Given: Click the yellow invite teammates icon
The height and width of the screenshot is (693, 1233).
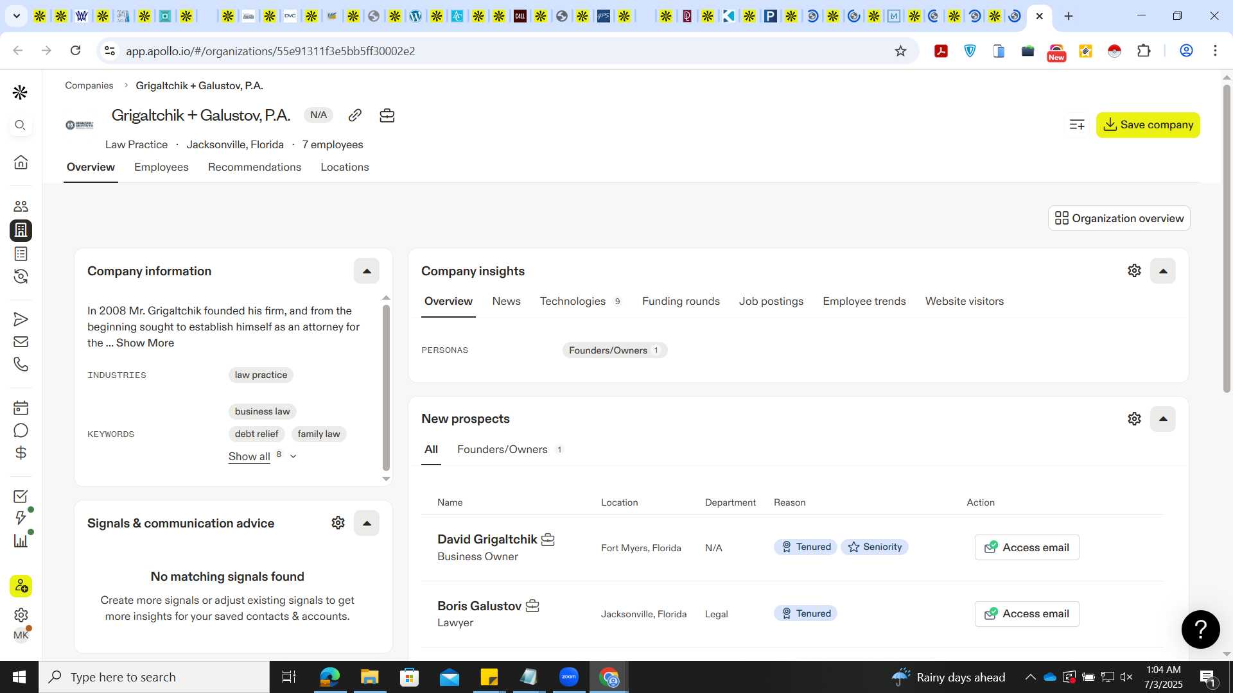Looking at the screenshot, I should pos(21,586).
